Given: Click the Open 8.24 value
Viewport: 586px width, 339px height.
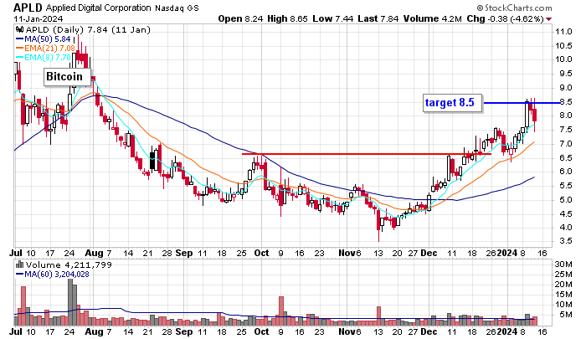Looking at the screenshot, I should tap(241, 18).
